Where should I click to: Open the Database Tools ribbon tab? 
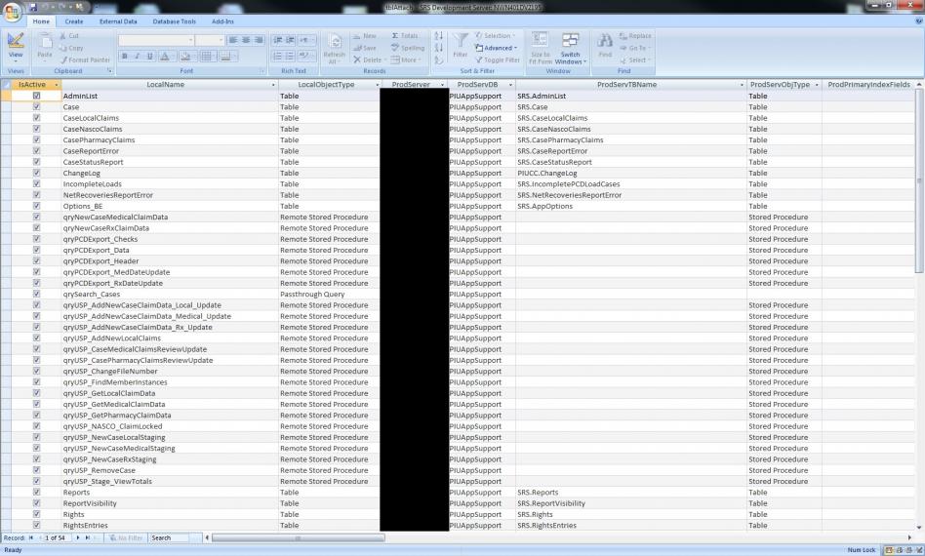(x=174, y=21)
